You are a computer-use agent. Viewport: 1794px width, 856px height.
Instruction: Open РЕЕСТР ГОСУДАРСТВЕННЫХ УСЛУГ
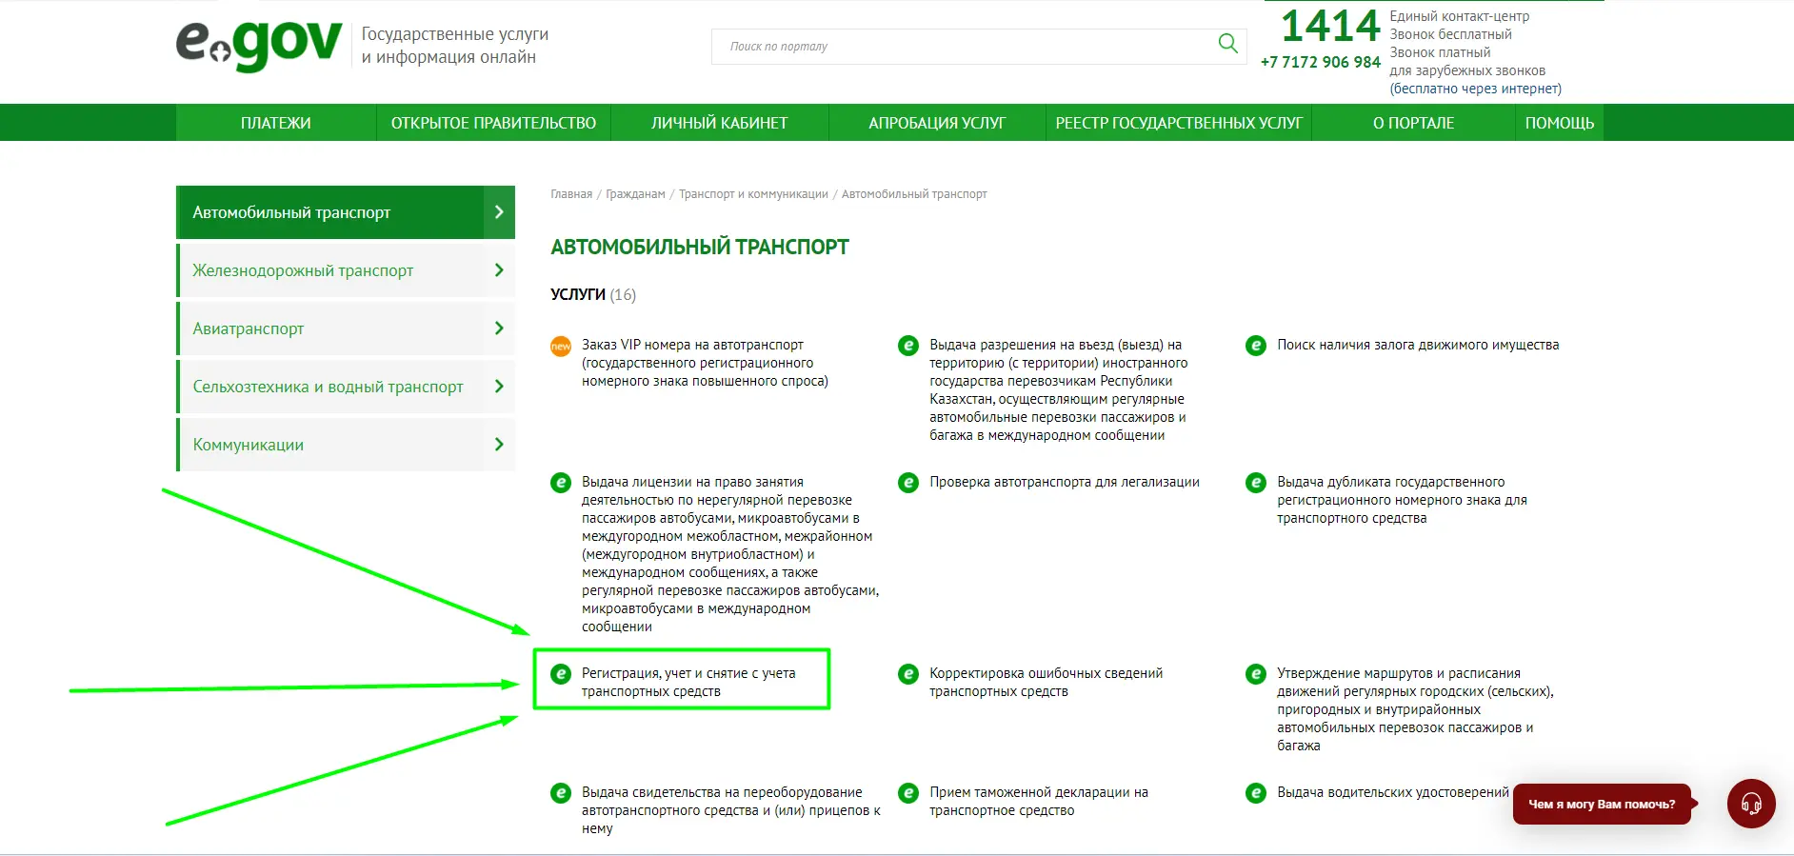coord(1179,123)
